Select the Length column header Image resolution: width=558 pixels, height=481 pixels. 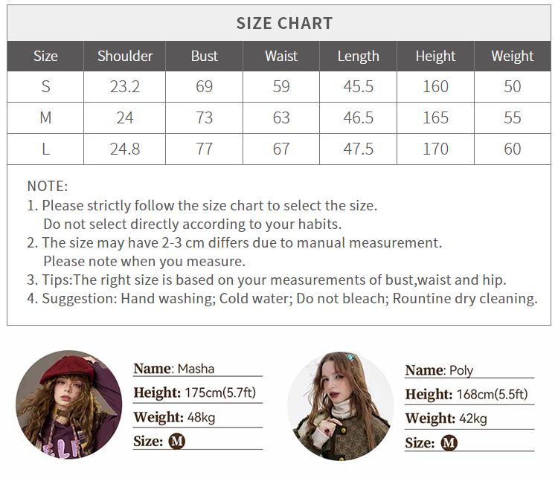(358, 56)
